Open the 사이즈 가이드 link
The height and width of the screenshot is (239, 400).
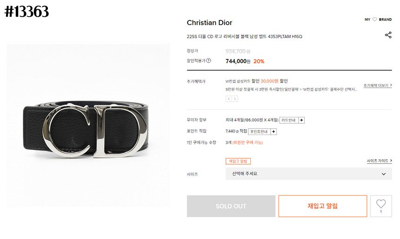pyautogui.click(x=379, y=161)
